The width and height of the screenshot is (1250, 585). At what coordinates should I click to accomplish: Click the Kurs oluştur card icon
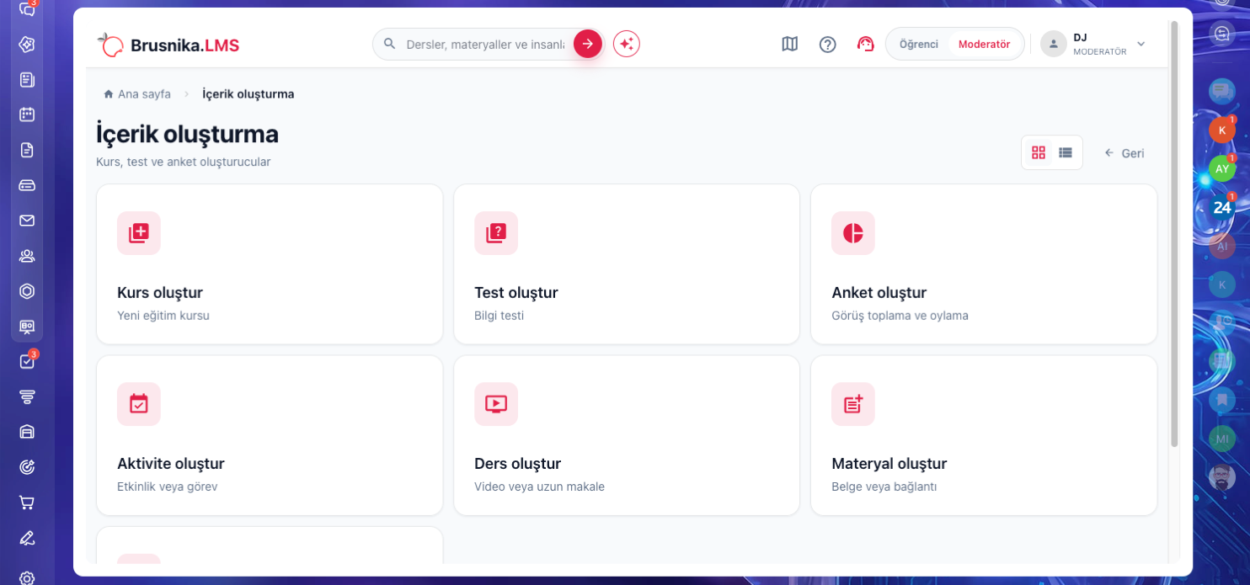pyautogui.click(x=139, y=233)
